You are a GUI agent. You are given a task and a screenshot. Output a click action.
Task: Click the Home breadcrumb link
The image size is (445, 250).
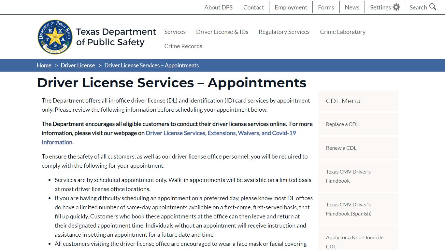tap(44, 65)
